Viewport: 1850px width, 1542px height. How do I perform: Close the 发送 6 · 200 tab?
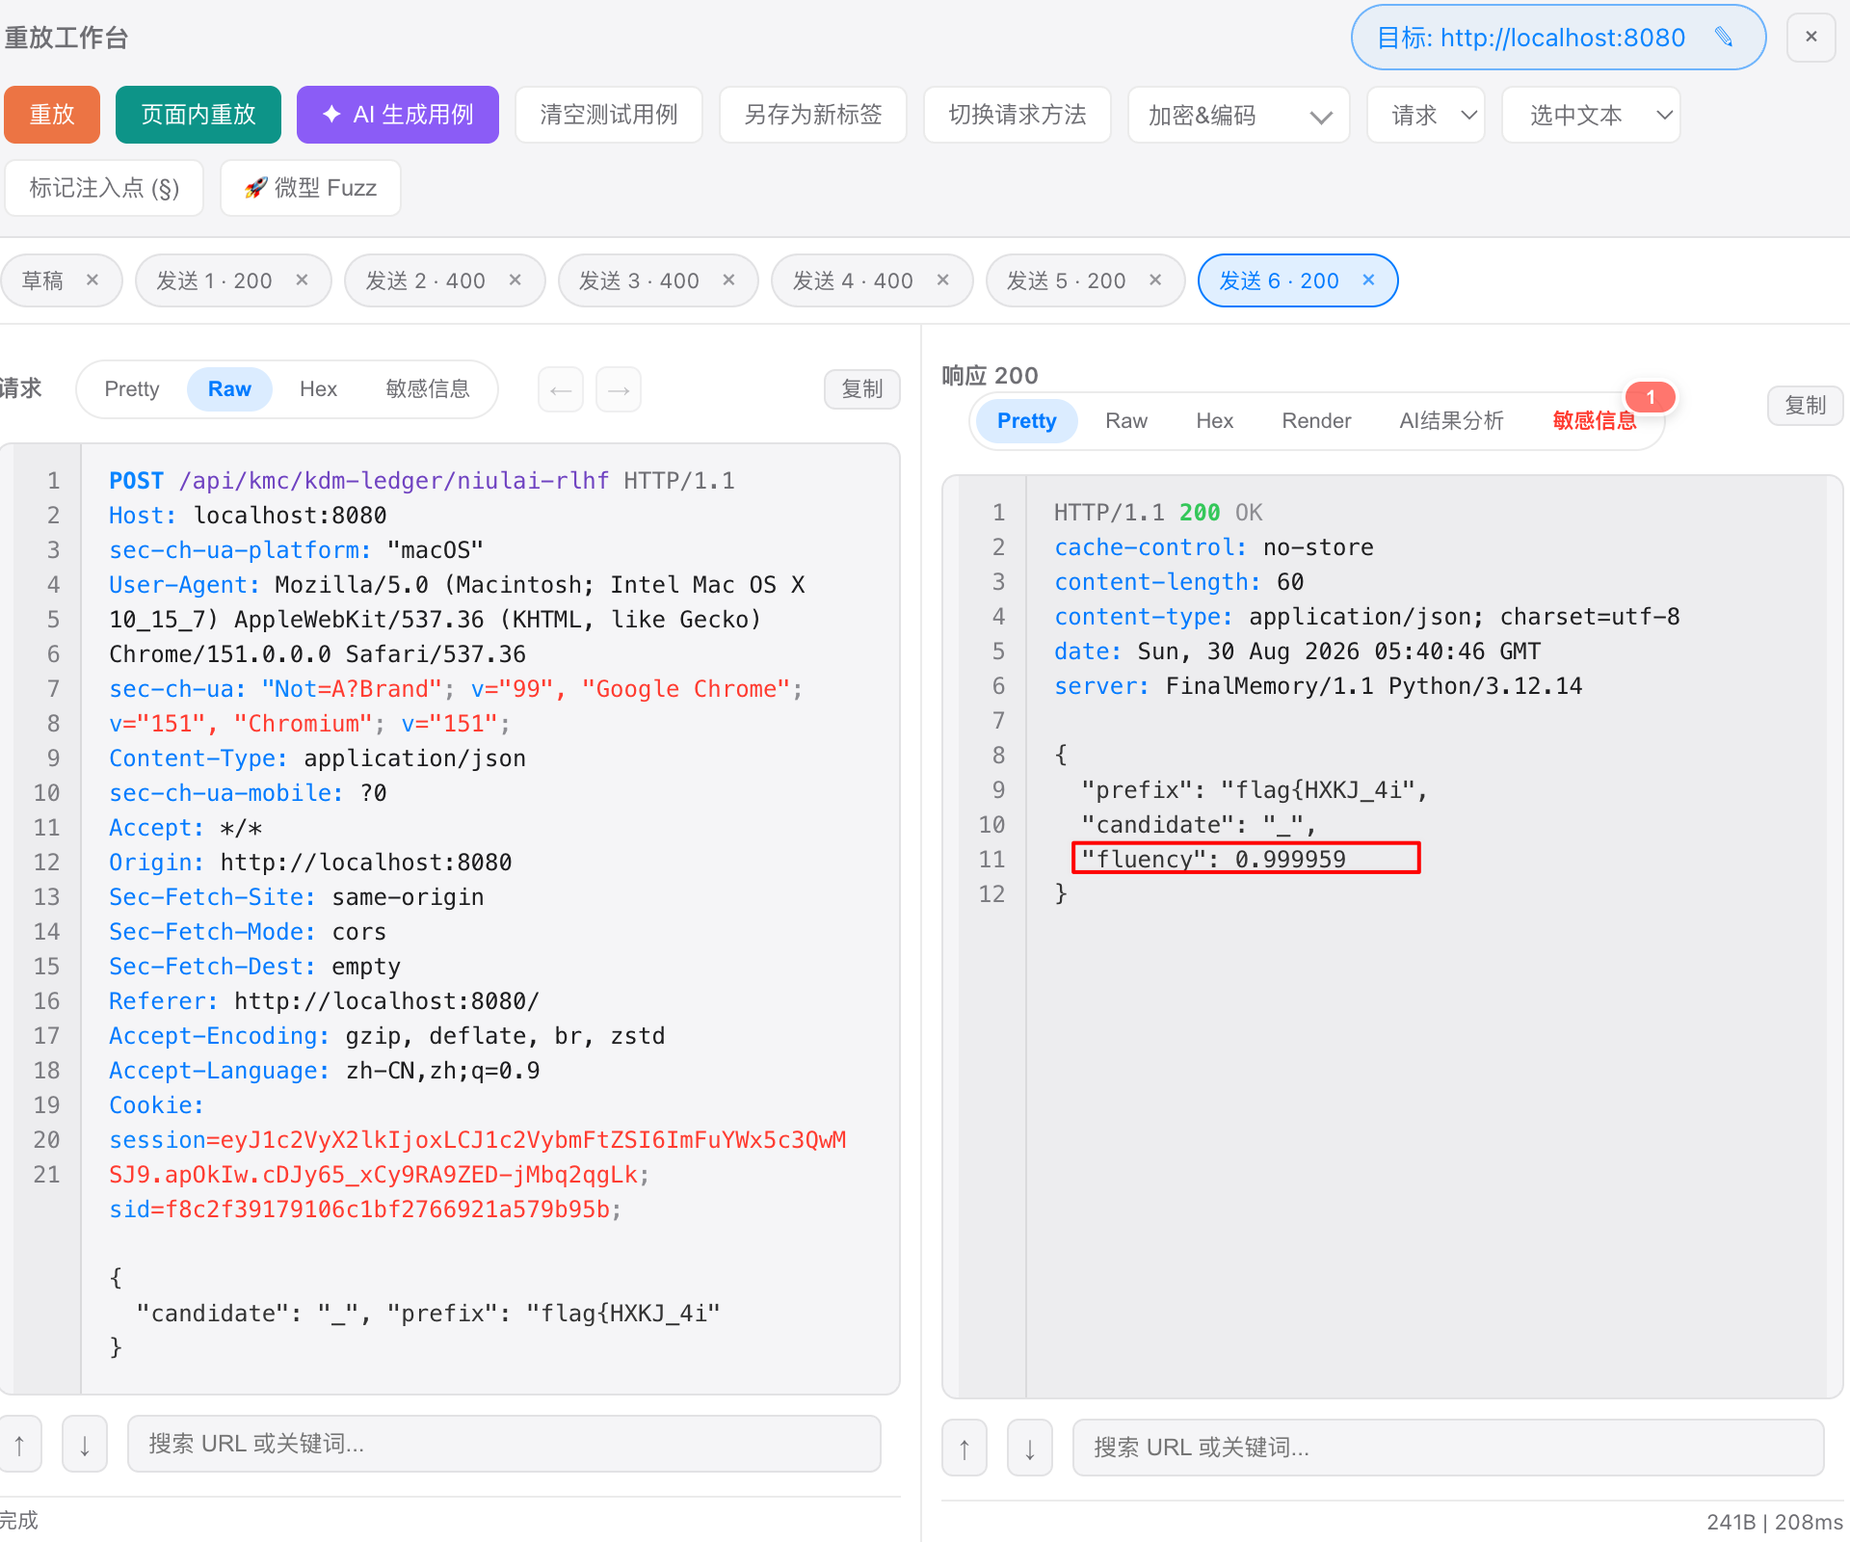(1368, 279)
